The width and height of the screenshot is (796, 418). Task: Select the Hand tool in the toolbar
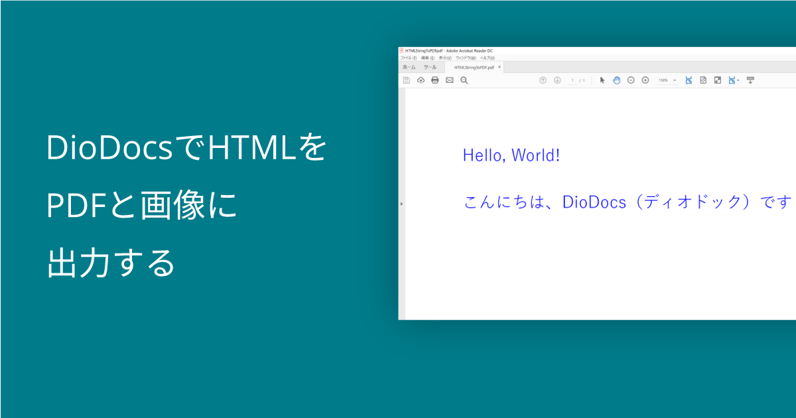(616, 80)
